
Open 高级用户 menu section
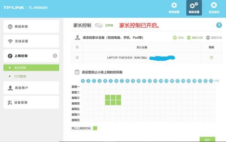[x=31, y=88]
